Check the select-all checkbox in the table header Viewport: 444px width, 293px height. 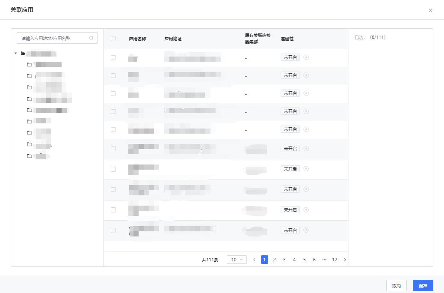pos(113,39)
